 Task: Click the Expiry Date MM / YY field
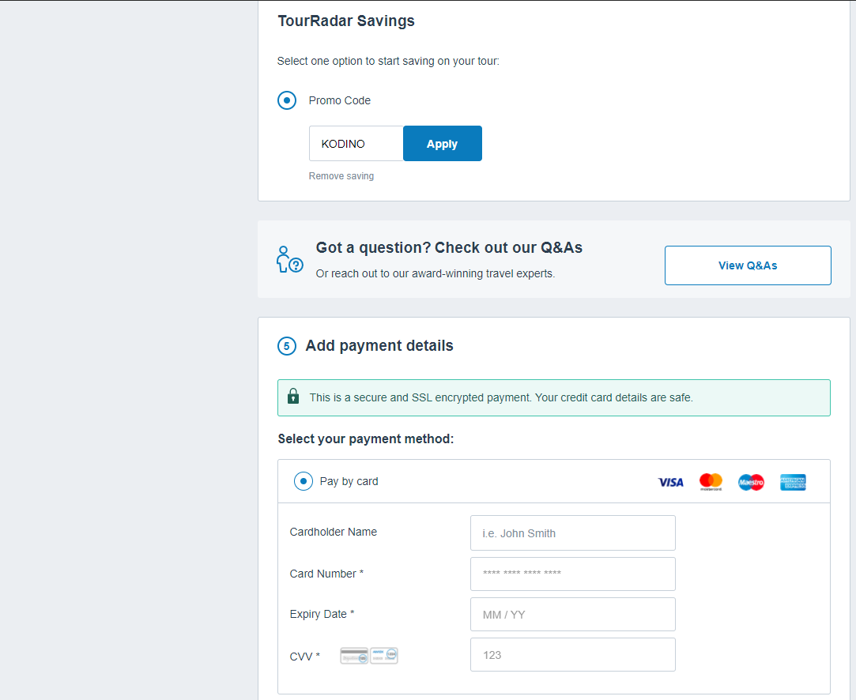pyautogui.click(x=573, y=615)
